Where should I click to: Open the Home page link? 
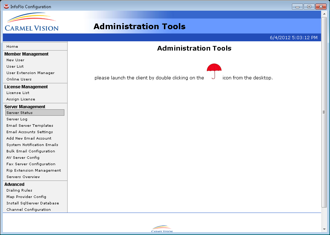pyautogui.click(x=12, y=47)
